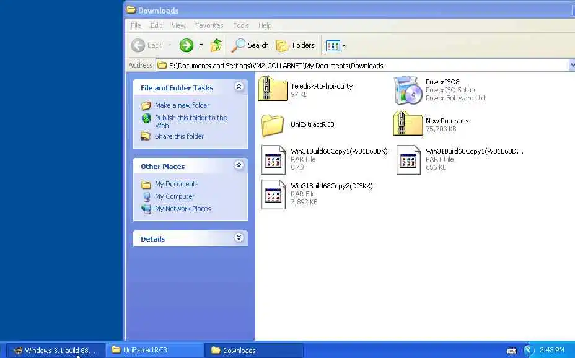575x358 pixels.
Task: Select the 0 KB RAR file icon
Action: coord(273,159)
